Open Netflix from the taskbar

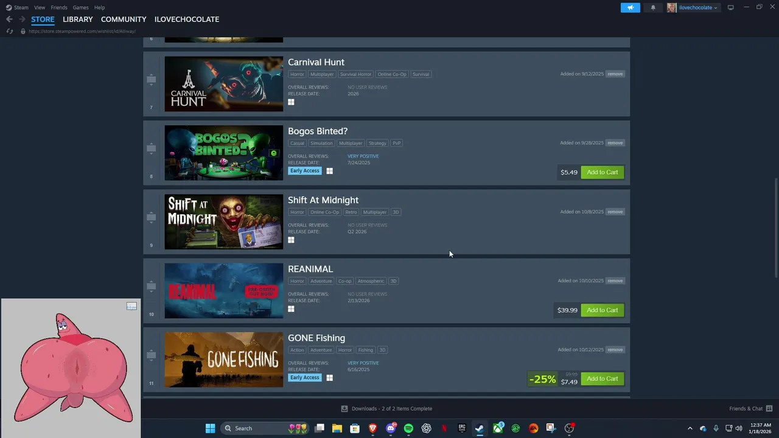[x=444, y=428]
